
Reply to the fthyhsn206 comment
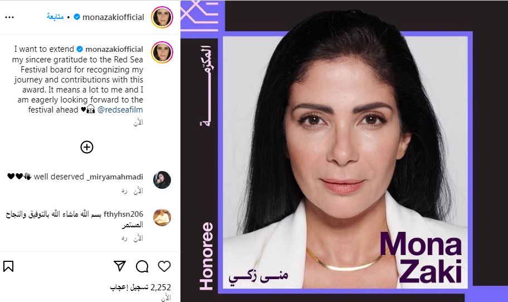pos(124,238)
